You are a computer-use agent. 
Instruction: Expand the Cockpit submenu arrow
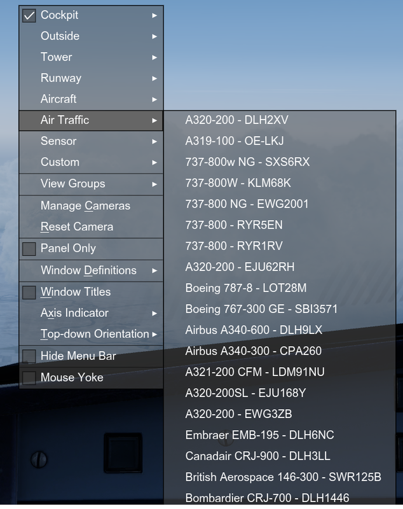[154, 15]
